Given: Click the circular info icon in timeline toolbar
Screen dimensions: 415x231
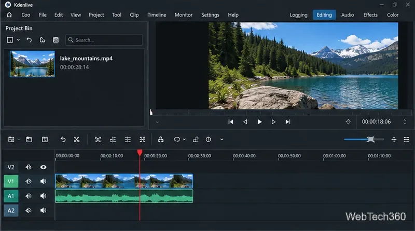Looking at the screenshot, I should (209, 140).
